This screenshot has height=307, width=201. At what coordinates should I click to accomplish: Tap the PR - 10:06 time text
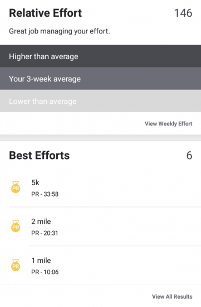click(x=45, y=272)
